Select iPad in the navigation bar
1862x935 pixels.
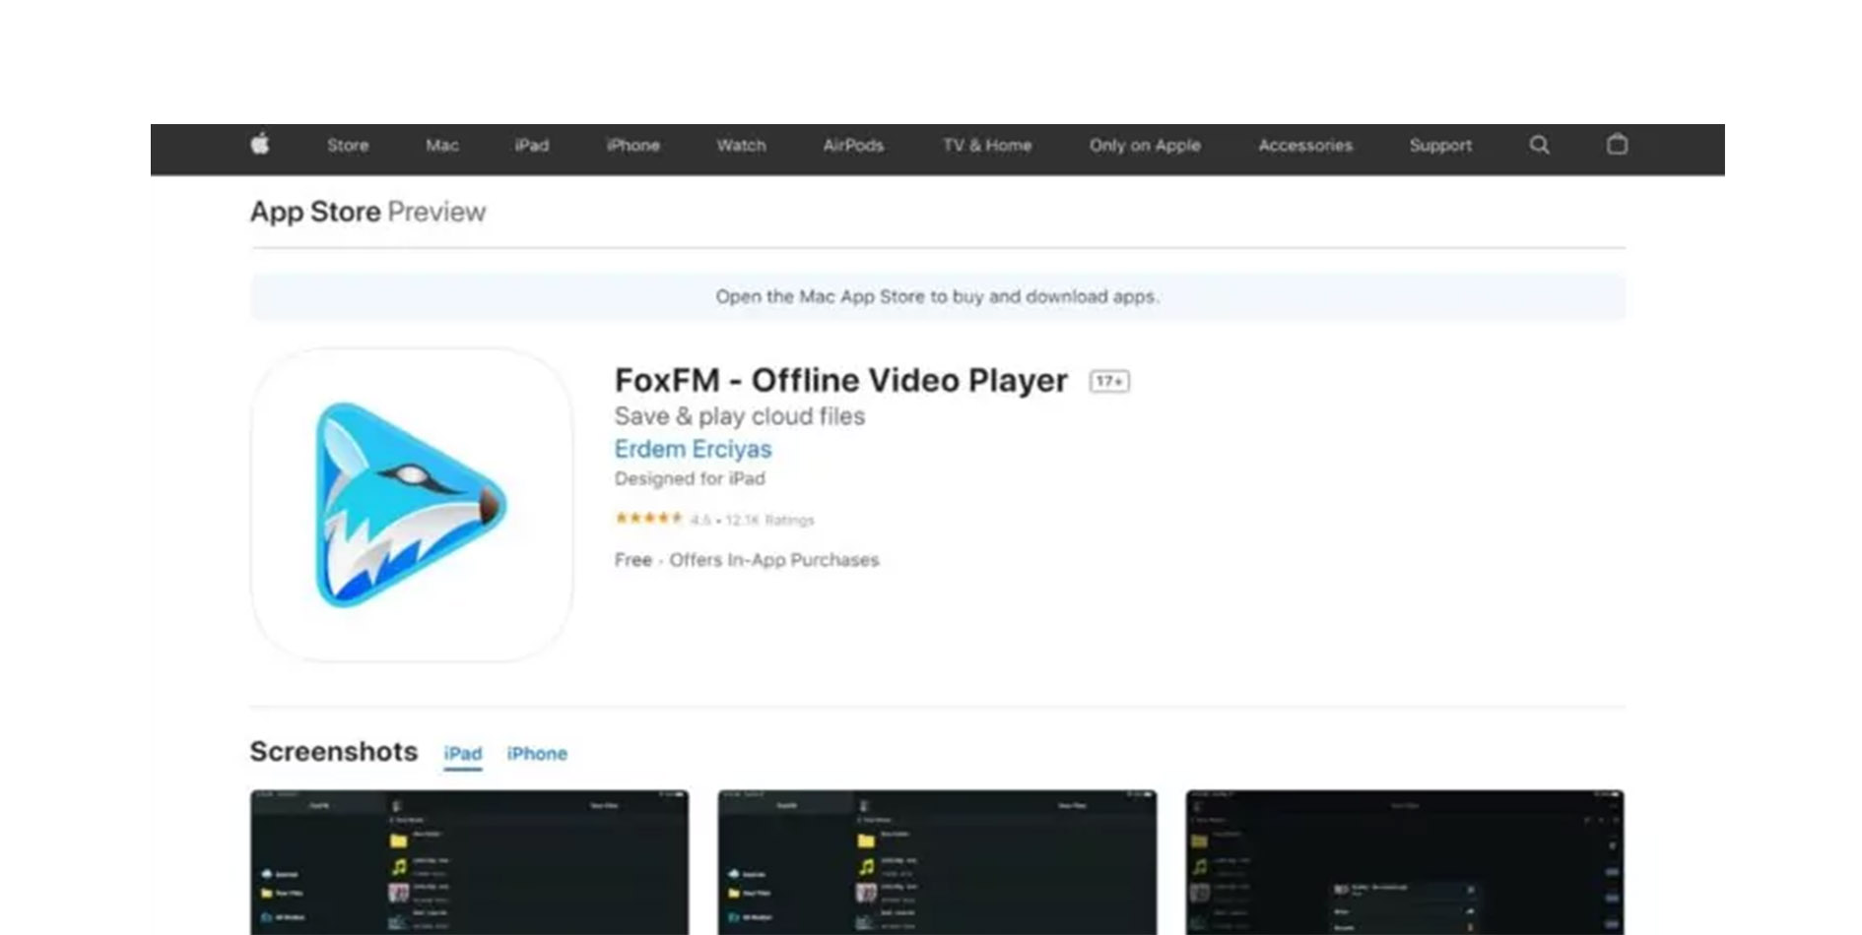click(531, 146)
